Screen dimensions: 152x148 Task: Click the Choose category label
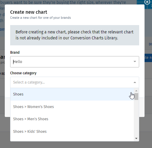[x=23, y=73]
